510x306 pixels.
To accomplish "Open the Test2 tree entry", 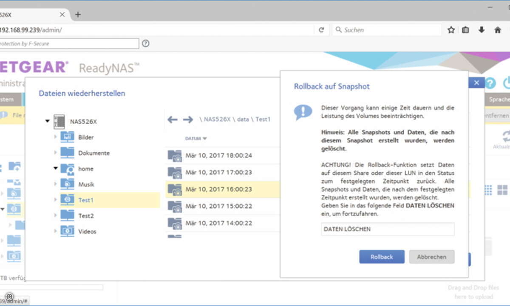I will [x=86, y=216].
